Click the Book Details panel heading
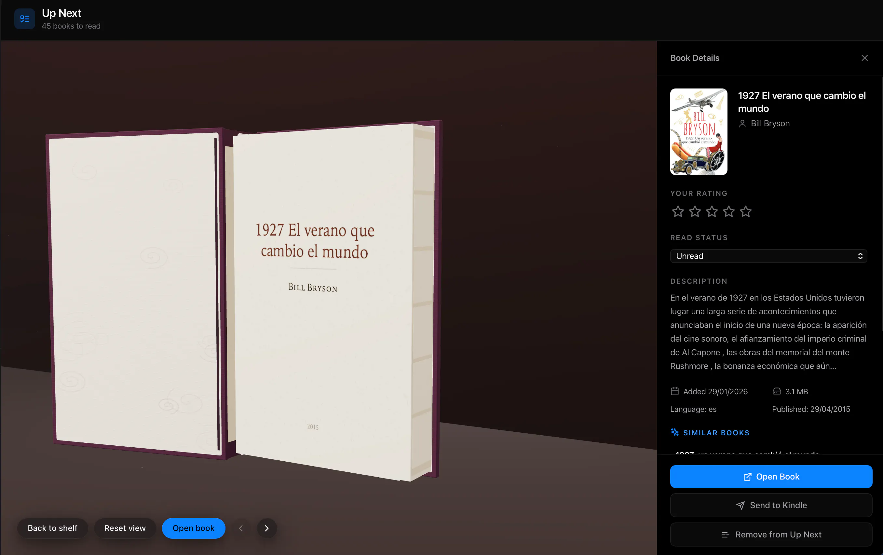 pyautogui.click(x=695, y=58)
